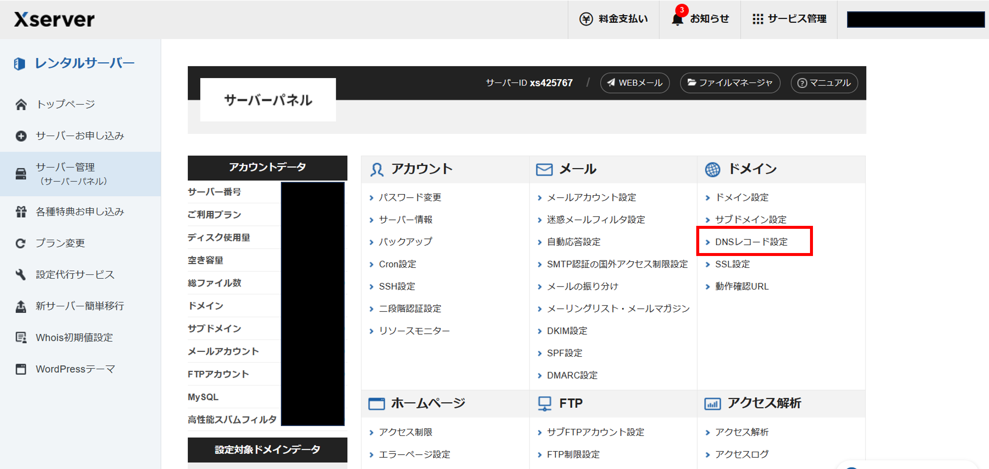
Task: Click the person icon in アカウント header
Action: click(377, 170)
